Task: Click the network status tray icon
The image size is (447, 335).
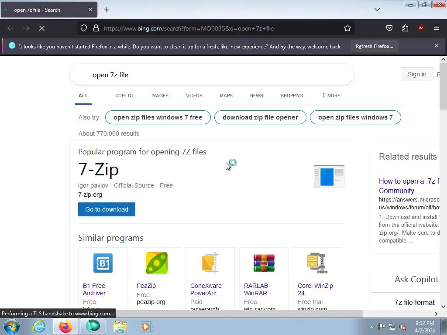Action: [392, 327]
